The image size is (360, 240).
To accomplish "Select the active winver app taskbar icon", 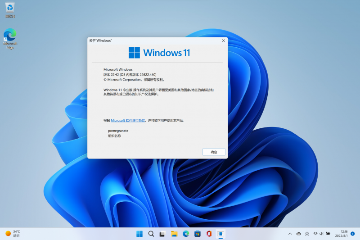I will (220, 234).
